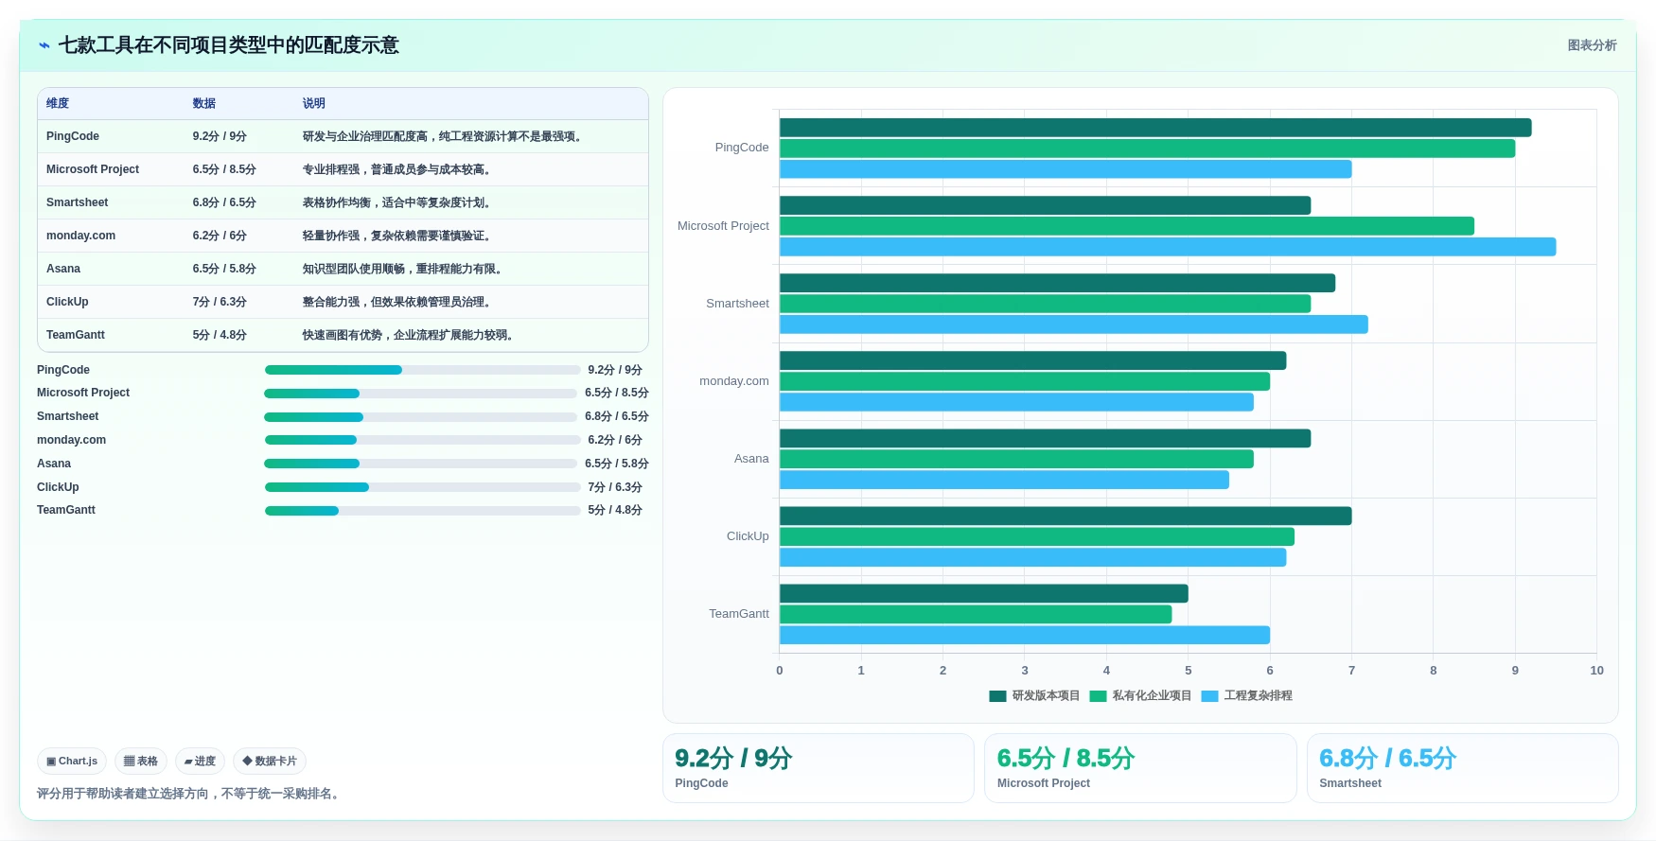1656x841 pixels.
Task: Click the ClickUp dark green chart bar
Action: click(1066, 516)
